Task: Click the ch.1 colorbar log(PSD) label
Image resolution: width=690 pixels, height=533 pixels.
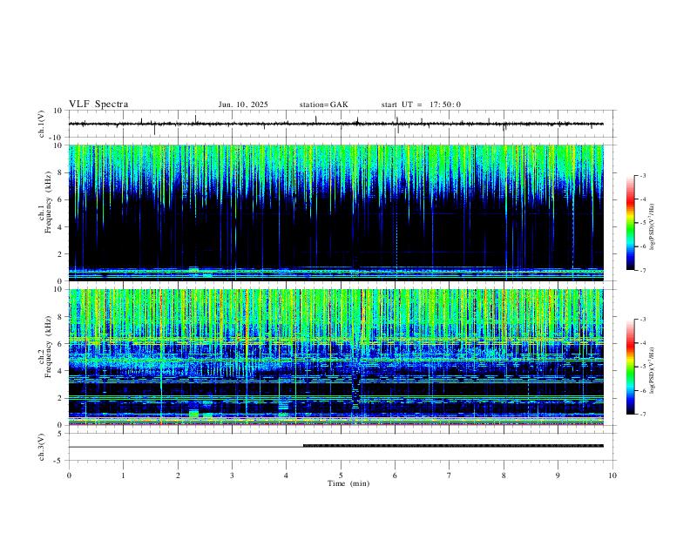Action: pos(653,226)
